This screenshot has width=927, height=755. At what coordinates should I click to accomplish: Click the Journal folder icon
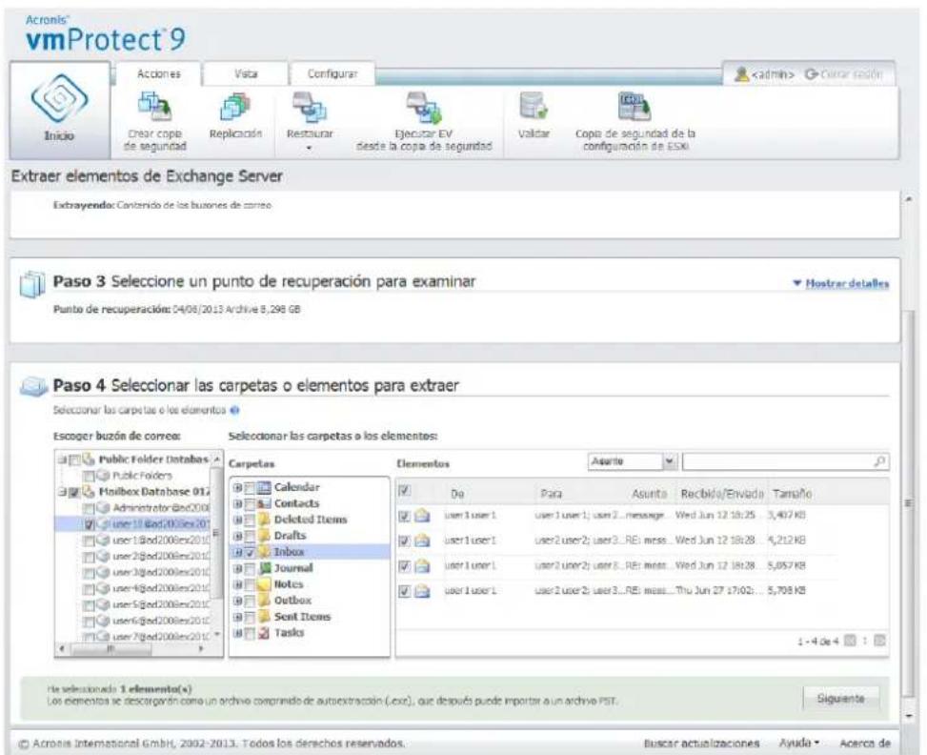[x=264, y=568]
